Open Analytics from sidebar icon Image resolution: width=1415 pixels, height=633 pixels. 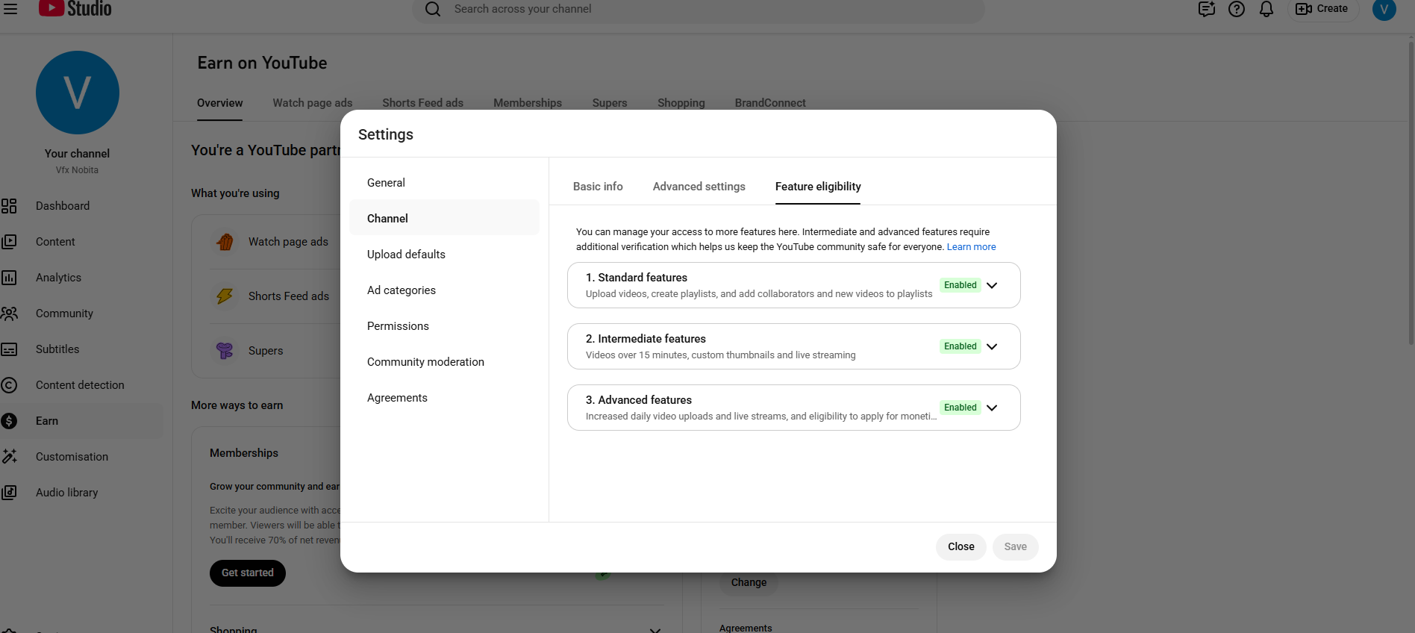[9, 278]
